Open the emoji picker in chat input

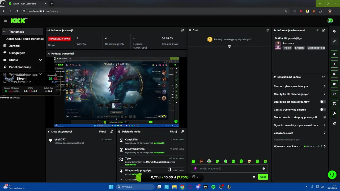pos(263,168)
